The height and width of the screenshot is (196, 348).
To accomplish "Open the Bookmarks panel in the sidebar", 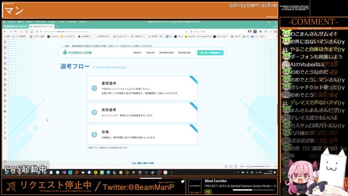I will pos(5,42).
